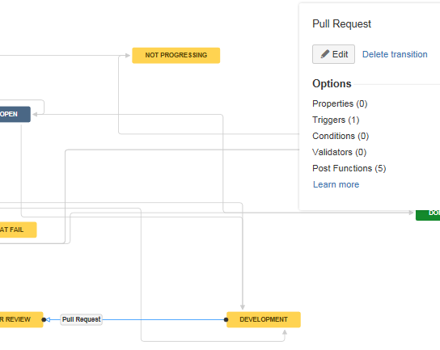Click the arrowhead pointing down into DEVELOPMENT
Screen dimensions: 440x350
coord(243,307)
